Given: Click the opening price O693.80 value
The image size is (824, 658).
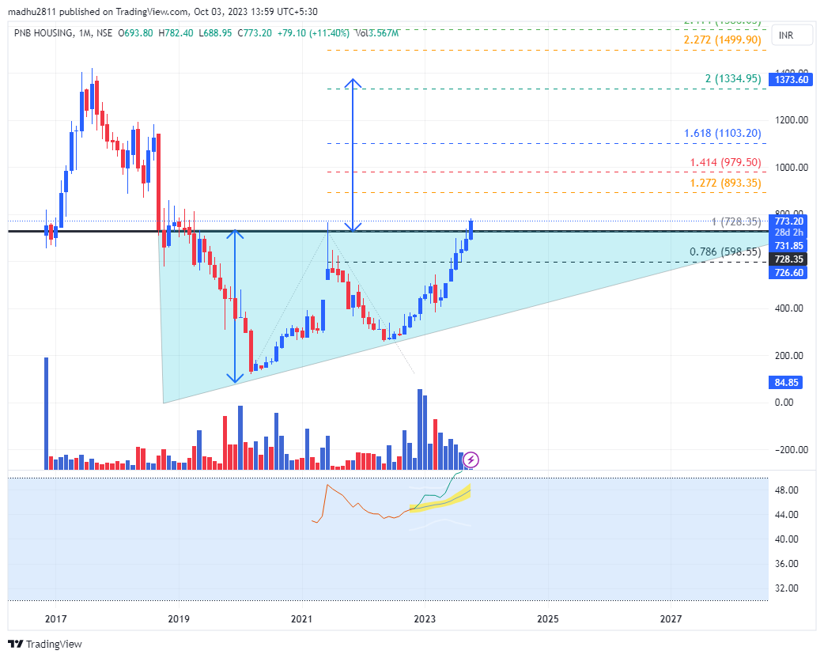Looking at the screenshot, I should 135,33.
